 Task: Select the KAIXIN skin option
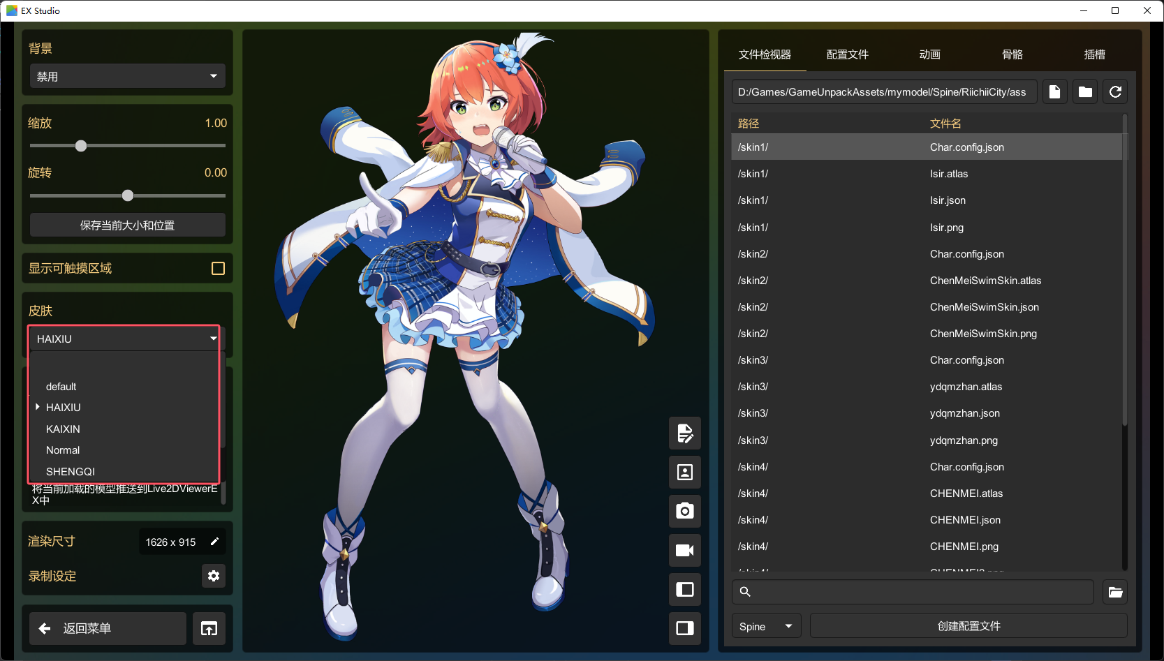coord(124,429)
